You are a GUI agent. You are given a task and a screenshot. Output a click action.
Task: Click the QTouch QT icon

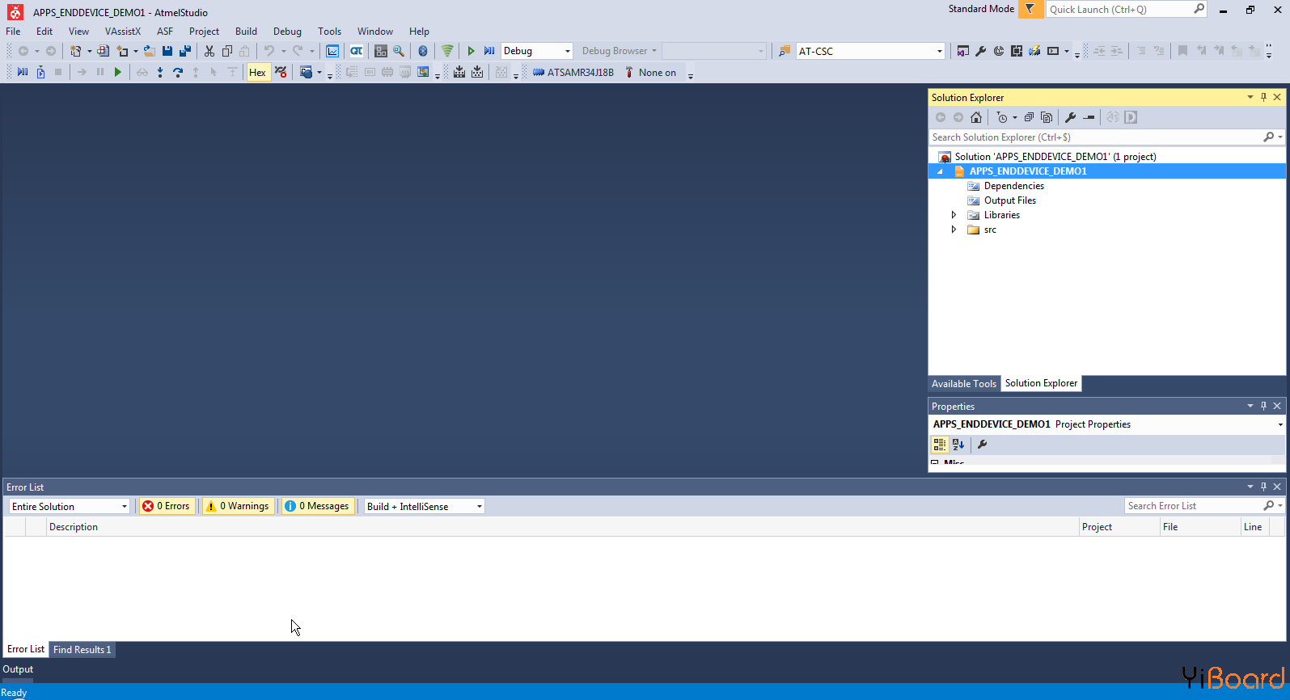(x=356, y=51)
